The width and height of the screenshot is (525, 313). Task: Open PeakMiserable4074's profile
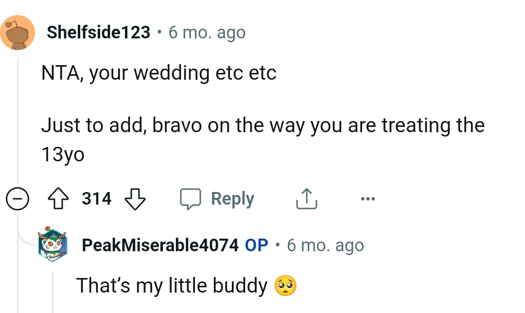click(x=161, y=245)
